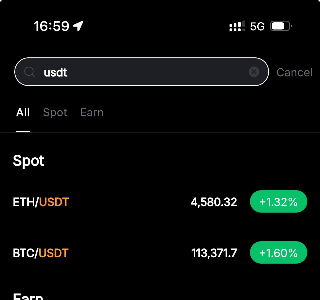Clear the search field with the X icon
320x300 pixels.
point(254,72)
